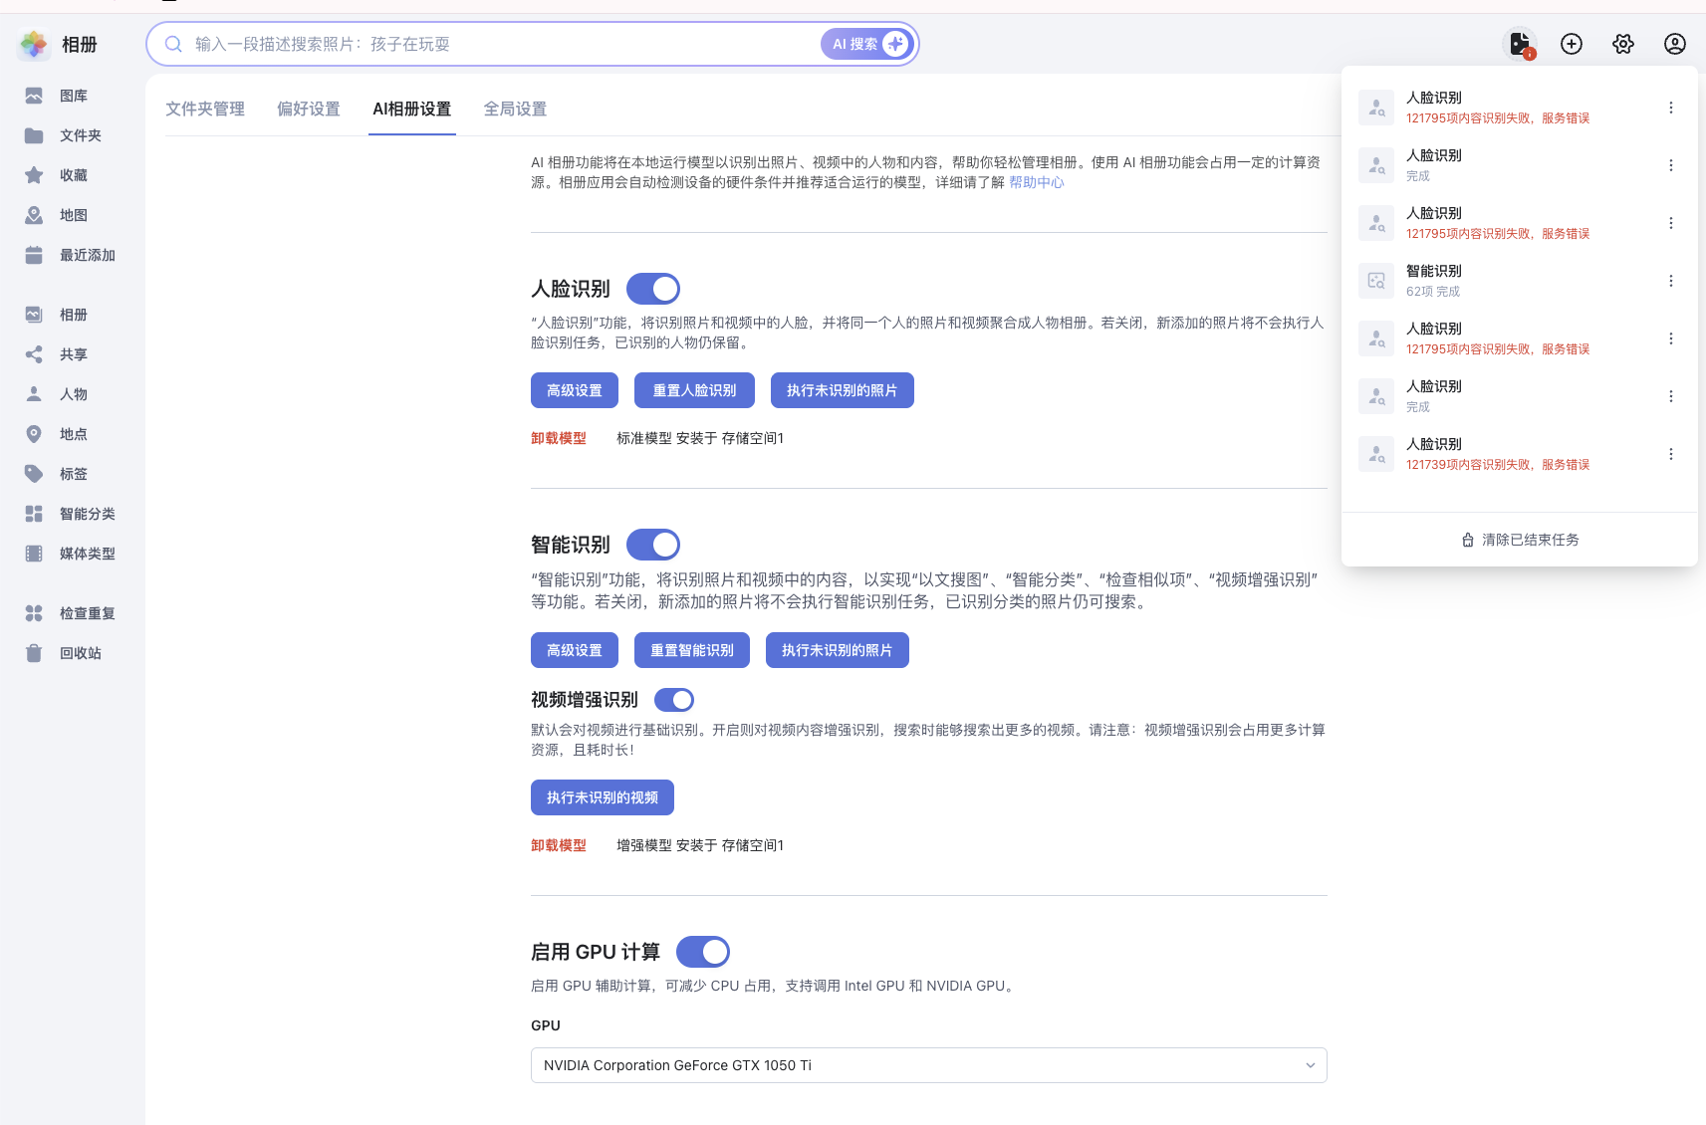Switch to the 文件夹管理 tab
Screen dimensions: 1706x1125
(205, 109)
